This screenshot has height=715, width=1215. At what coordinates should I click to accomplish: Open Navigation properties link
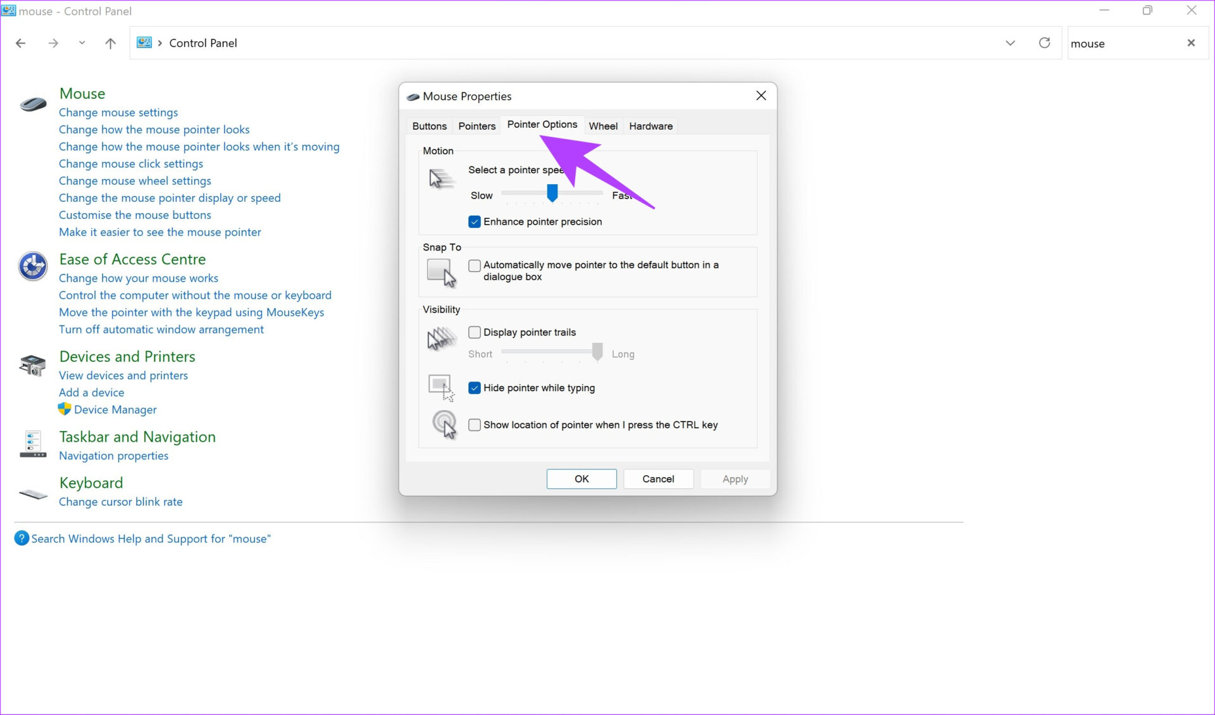114,456
